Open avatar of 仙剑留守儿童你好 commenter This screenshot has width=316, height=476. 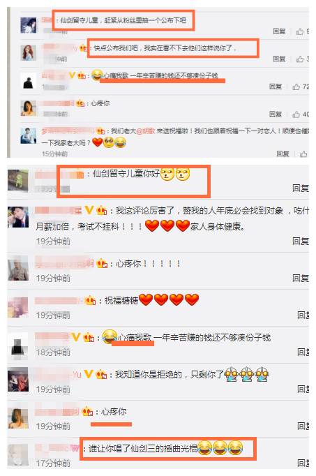click(x=18, y=181)
